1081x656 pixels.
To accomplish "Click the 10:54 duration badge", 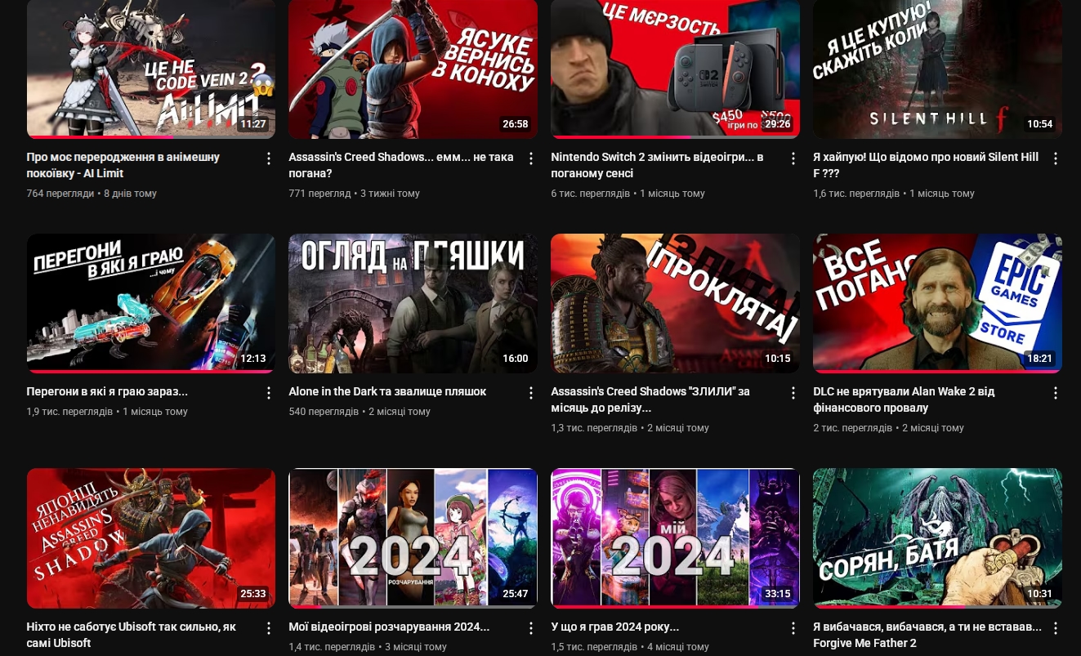I will (1040, 124).
